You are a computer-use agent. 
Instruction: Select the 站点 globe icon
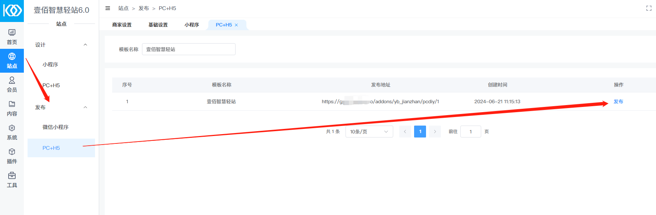pyautogui.click(x=12, y=56)
